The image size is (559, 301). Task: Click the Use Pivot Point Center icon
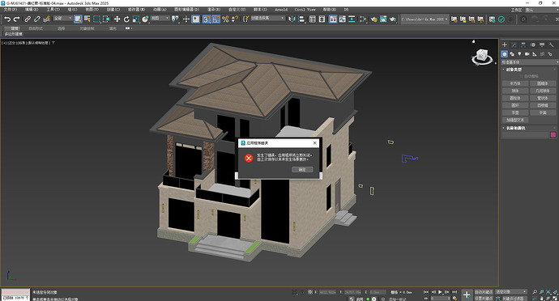pos(175,19)
